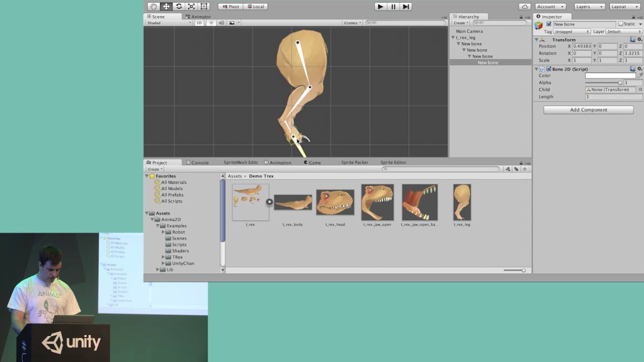Open Bone 2D script help reference icon
The image size is (644, 362).
pyautogui.click(x=633, y=69)
